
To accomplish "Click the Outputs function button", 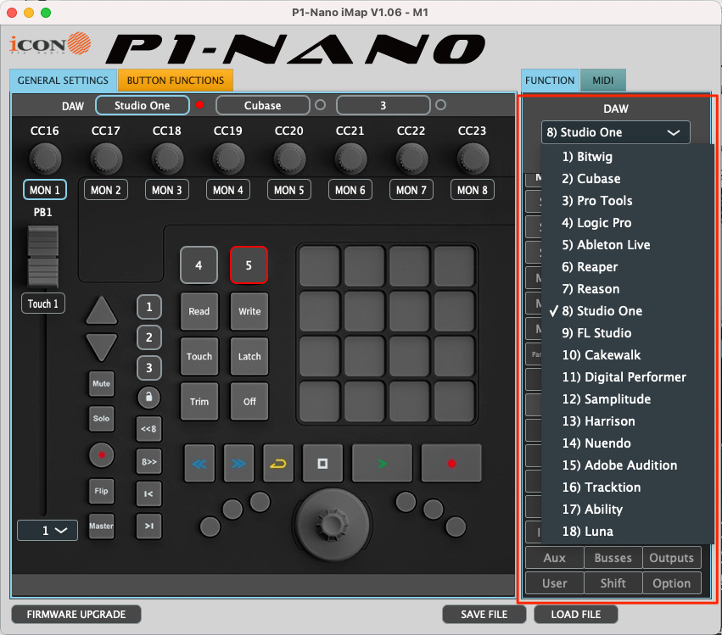I will click(671, 558).
